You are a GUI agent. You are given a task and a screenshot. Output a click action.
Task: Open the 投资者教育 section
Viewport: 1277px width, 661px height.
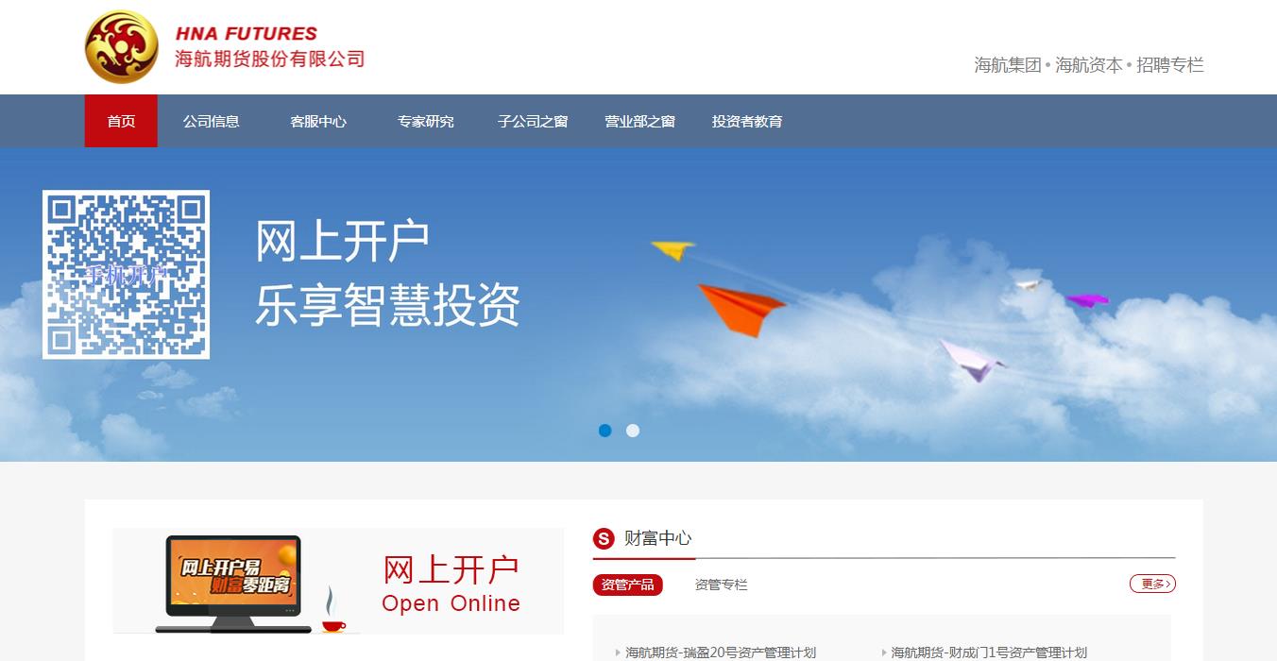747,121
